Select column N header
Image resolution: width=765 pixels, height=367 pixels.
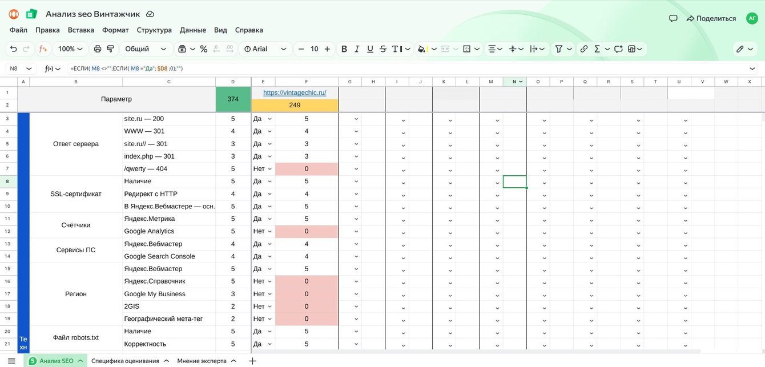514,82
